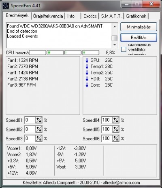Viewport: 162px width, 188px height.
Task: Click the 'Fan3: 967 RPM' reading
Action: tap(21, 85)
